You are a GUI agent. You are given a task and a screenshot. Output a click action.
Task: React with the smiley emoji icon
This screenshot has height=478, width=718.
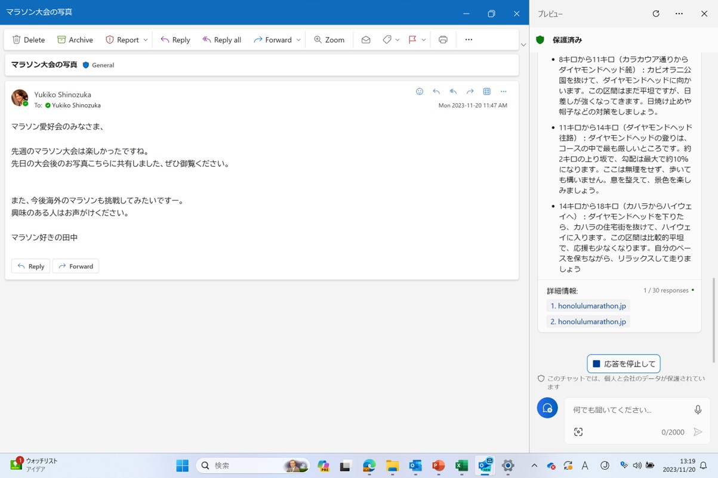(420, 92)
